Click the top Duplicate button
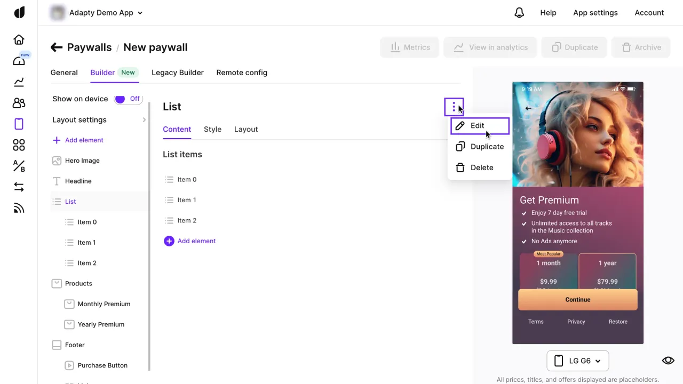Viewport: 683px width, 384px height. [574, 47]
